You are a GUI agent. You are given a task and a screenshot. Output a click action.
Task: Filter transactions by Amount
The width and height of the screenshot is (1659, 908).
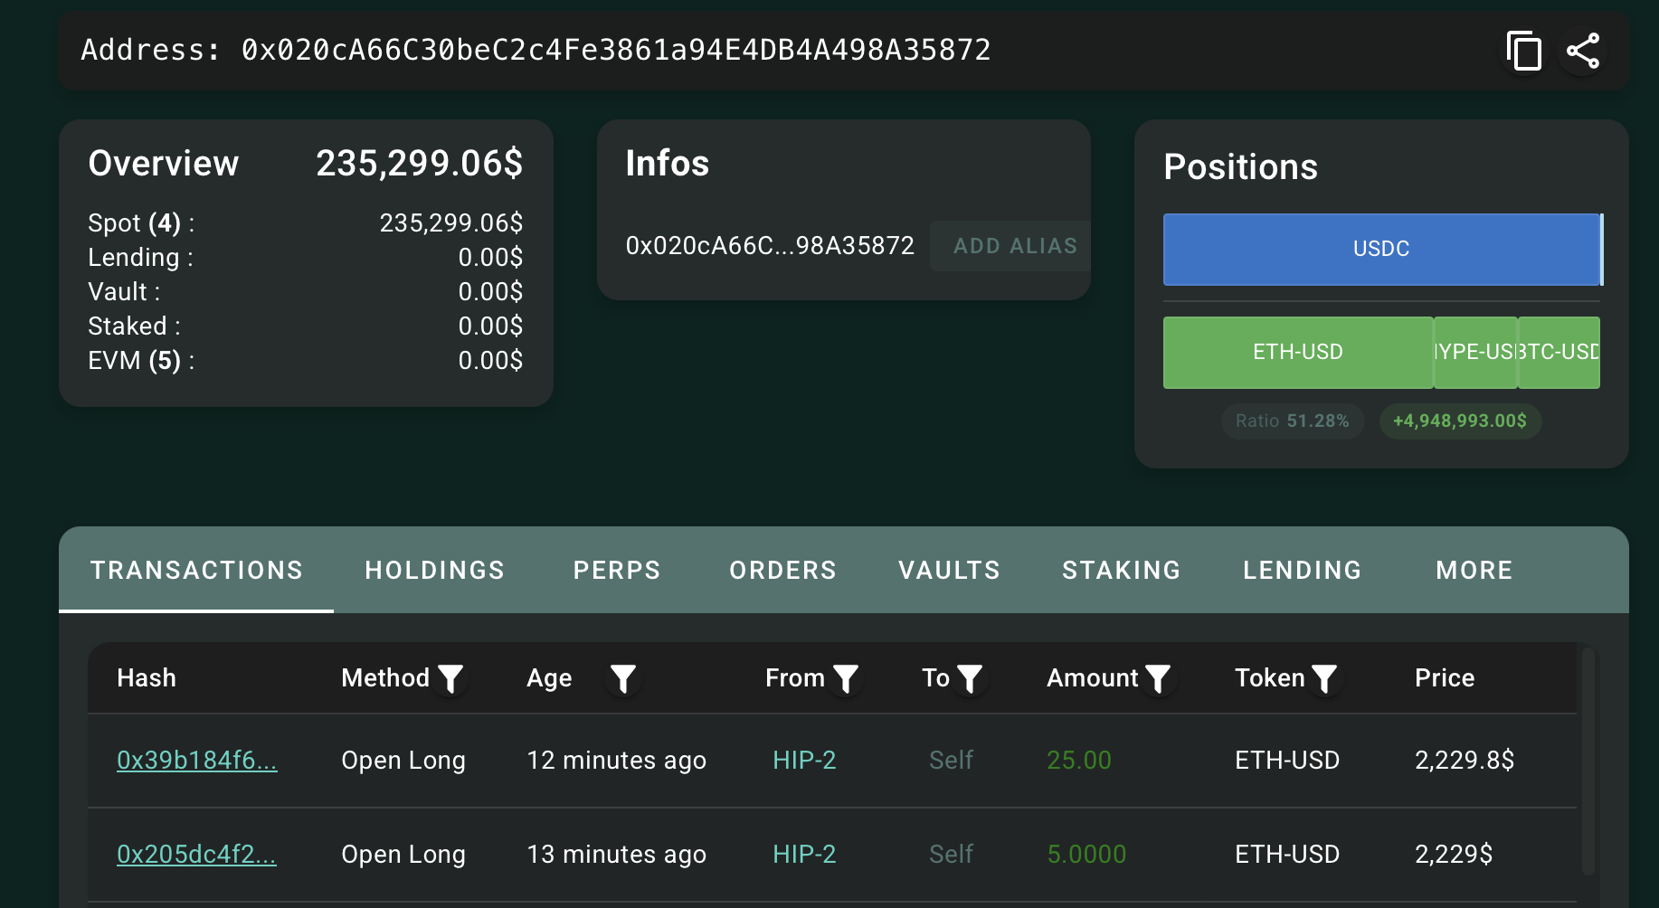(1158, 678)
